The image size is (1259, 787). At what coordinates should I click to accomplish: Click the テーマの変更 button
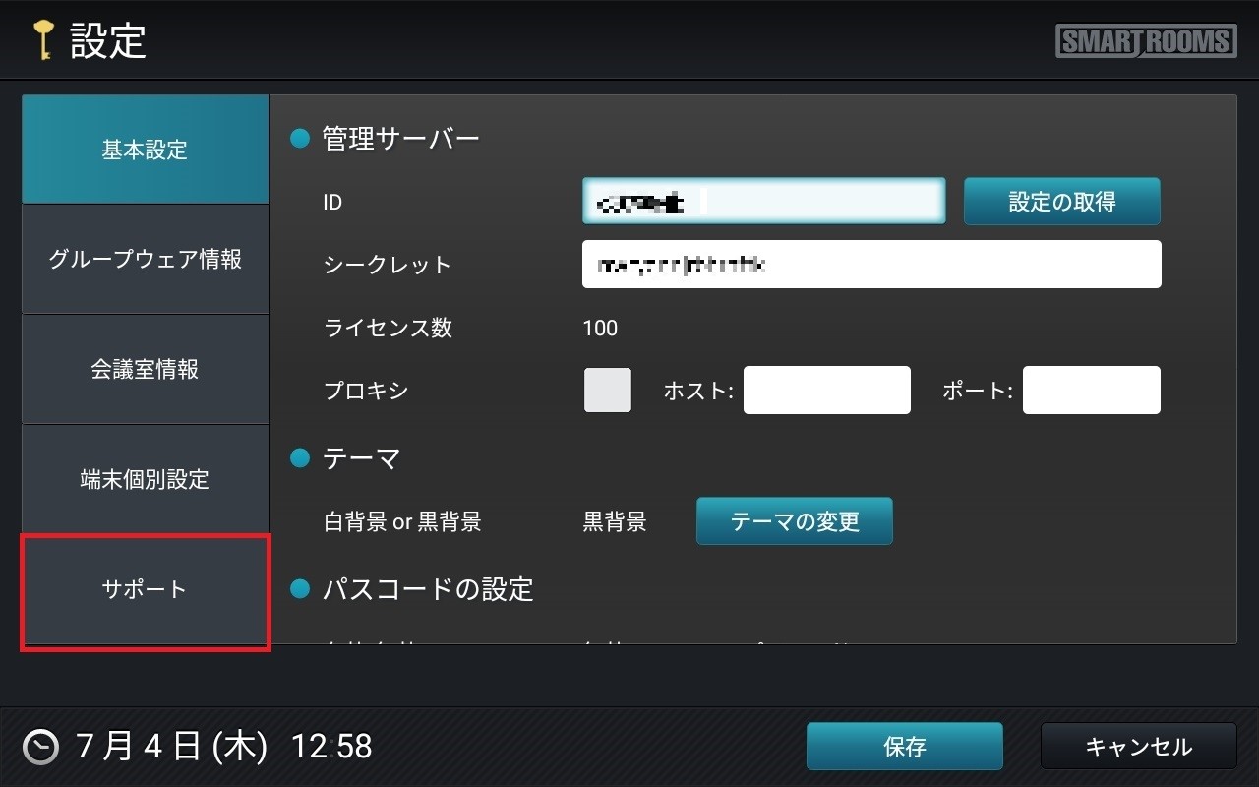pyautogui.click(x=795, y=521)
